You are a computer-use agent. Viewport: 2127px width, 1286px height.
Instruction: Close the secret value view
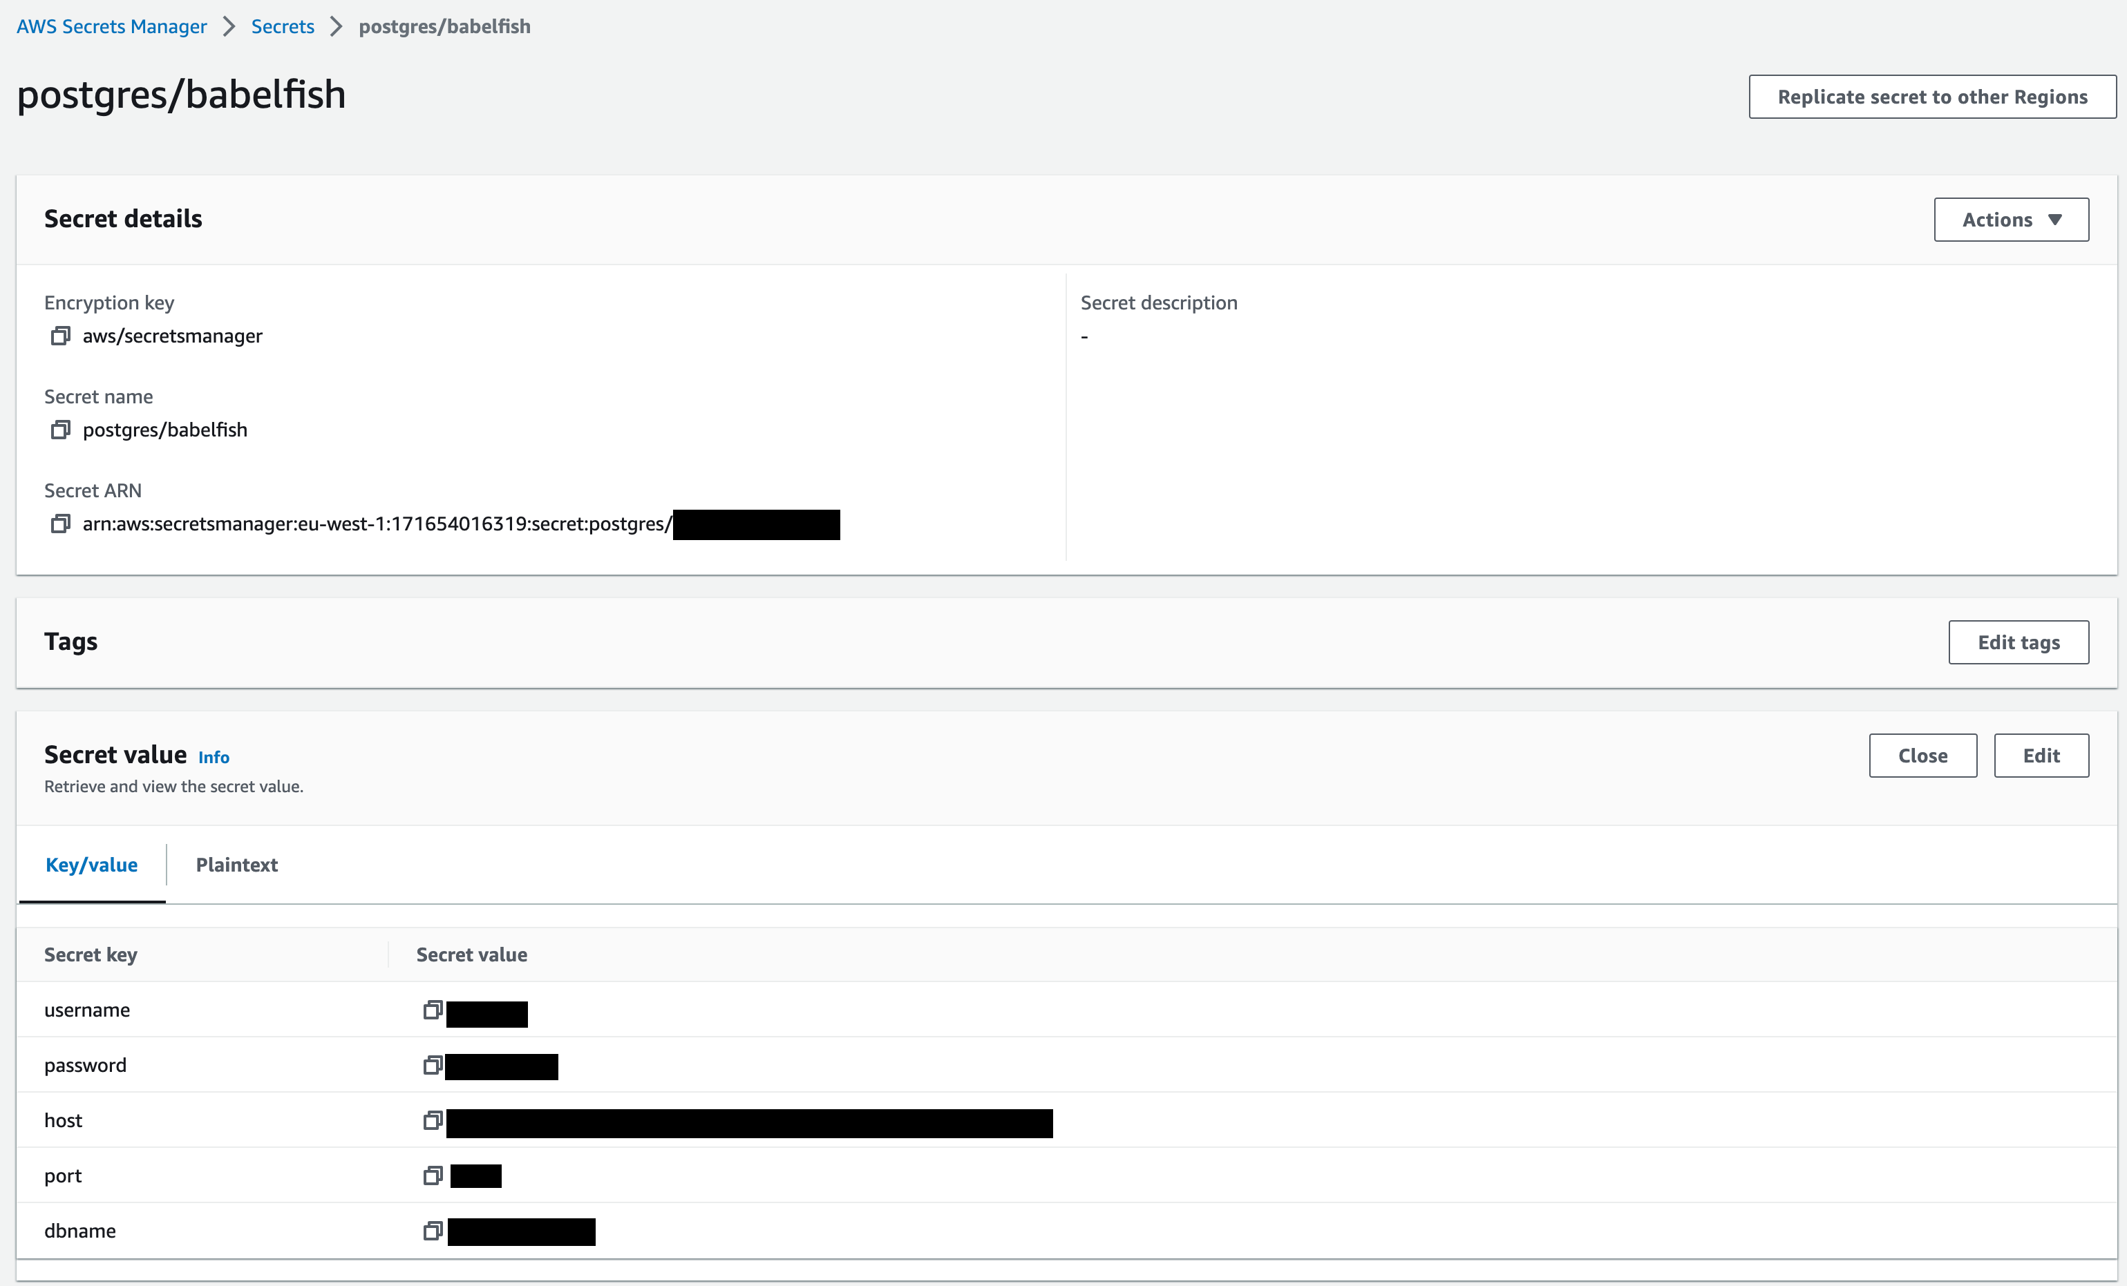pyautogui.click(x=1922, y=756)
